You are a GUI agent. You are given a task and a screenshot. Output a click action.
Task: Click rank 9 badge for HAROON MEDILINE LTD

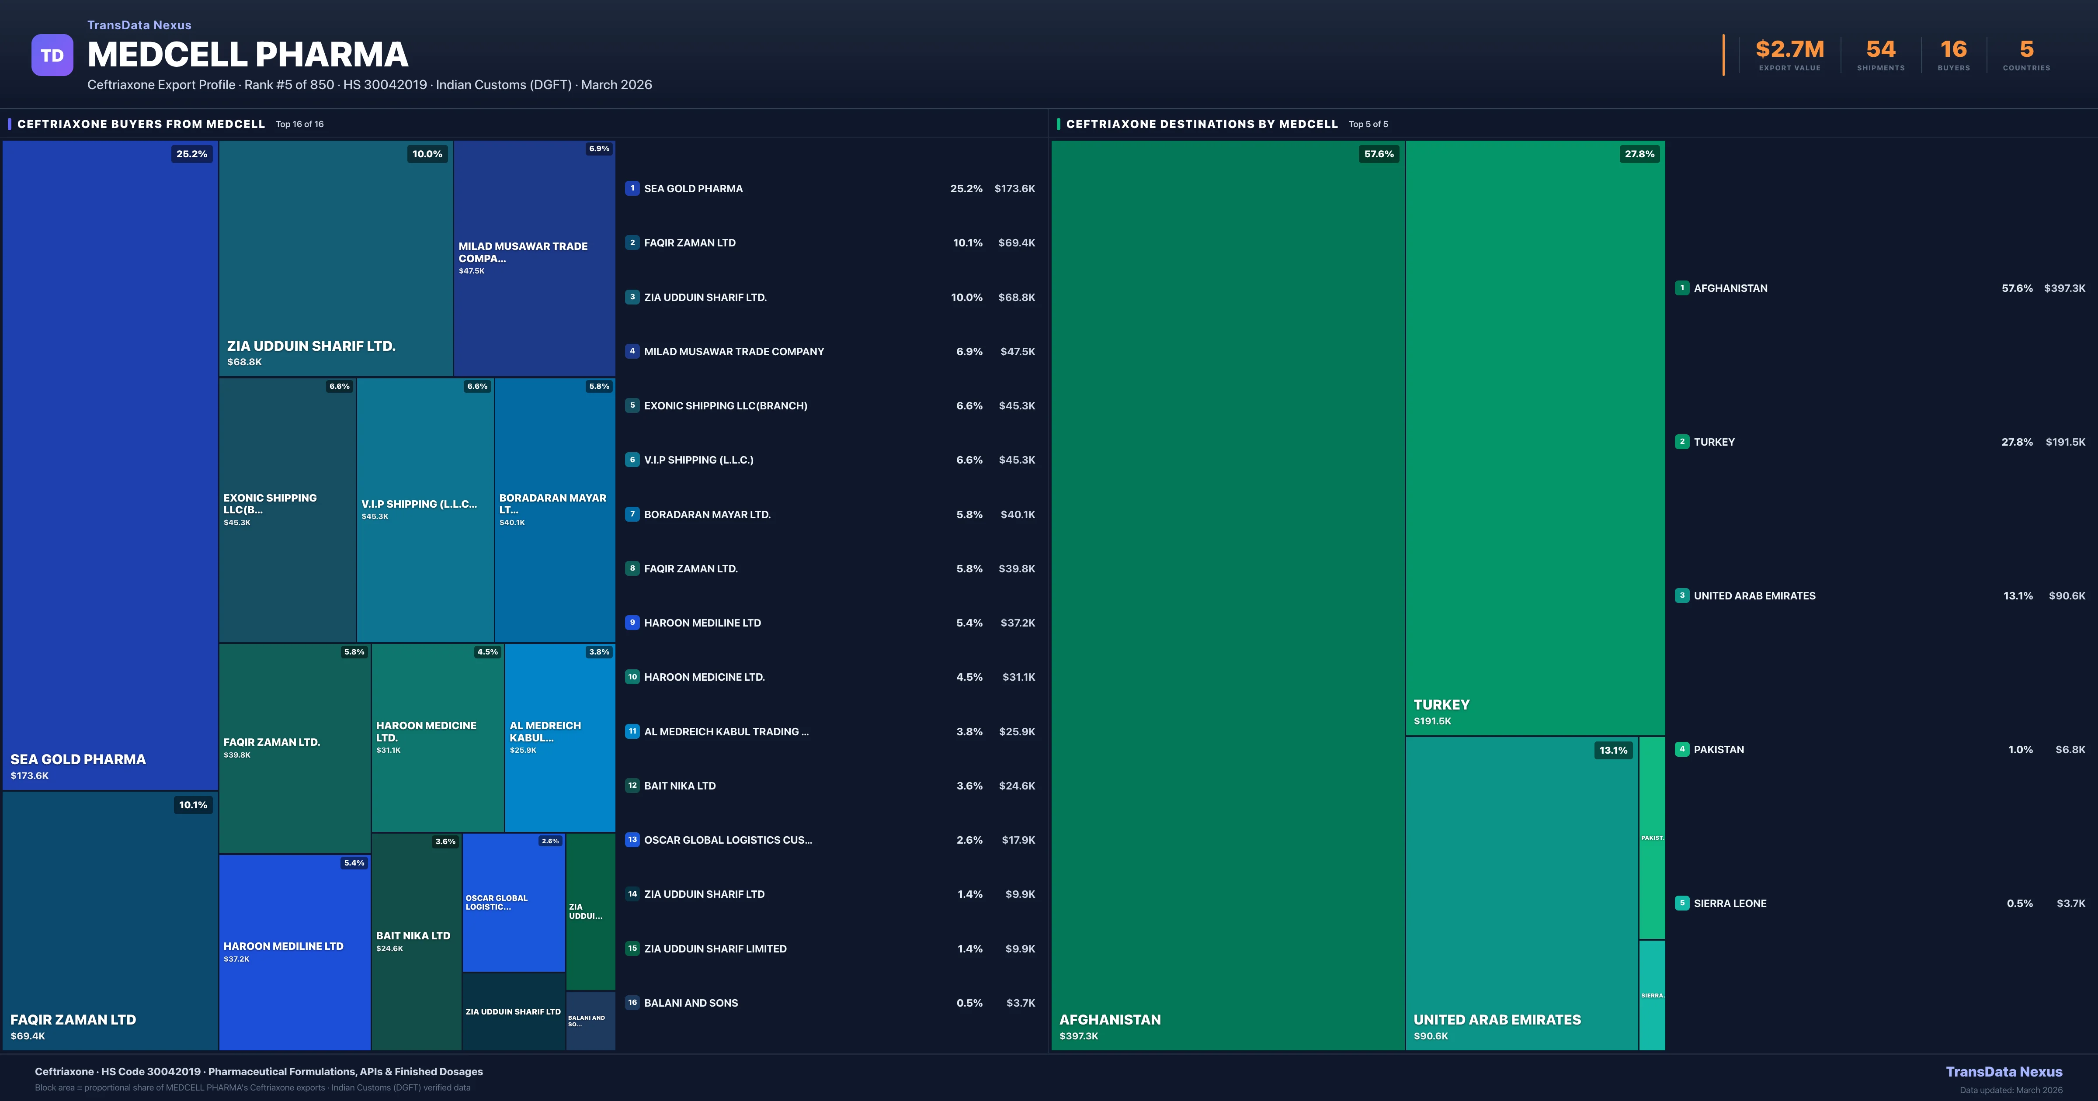click(x=632, y=623)
